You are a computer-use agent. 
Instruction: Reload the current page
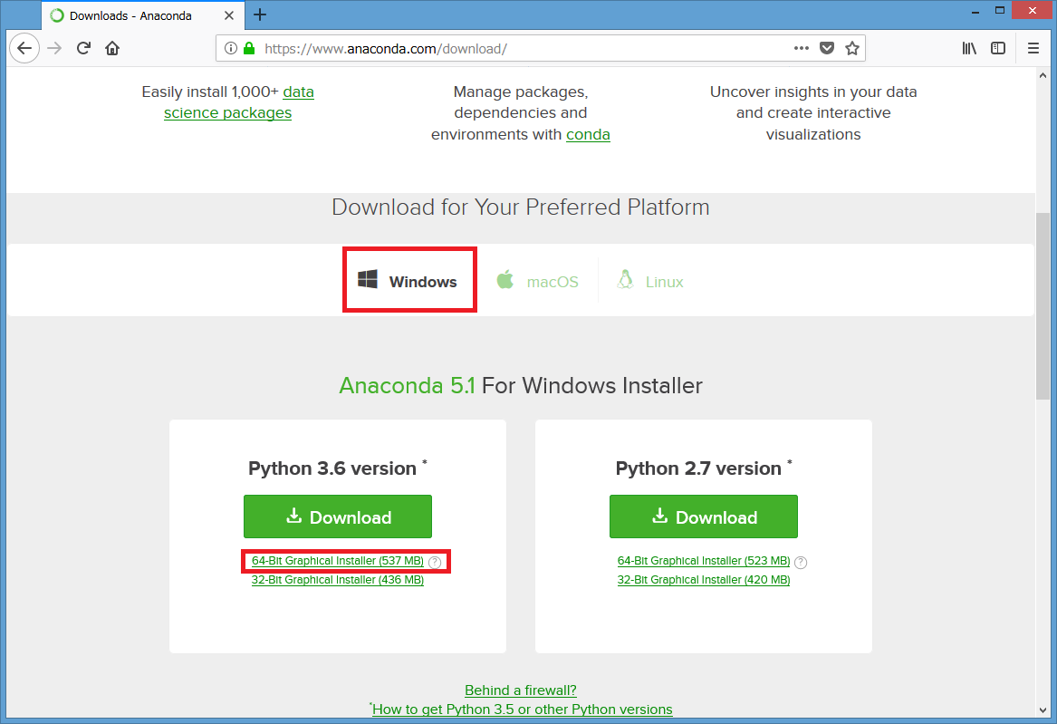click(x=83, y=48)
